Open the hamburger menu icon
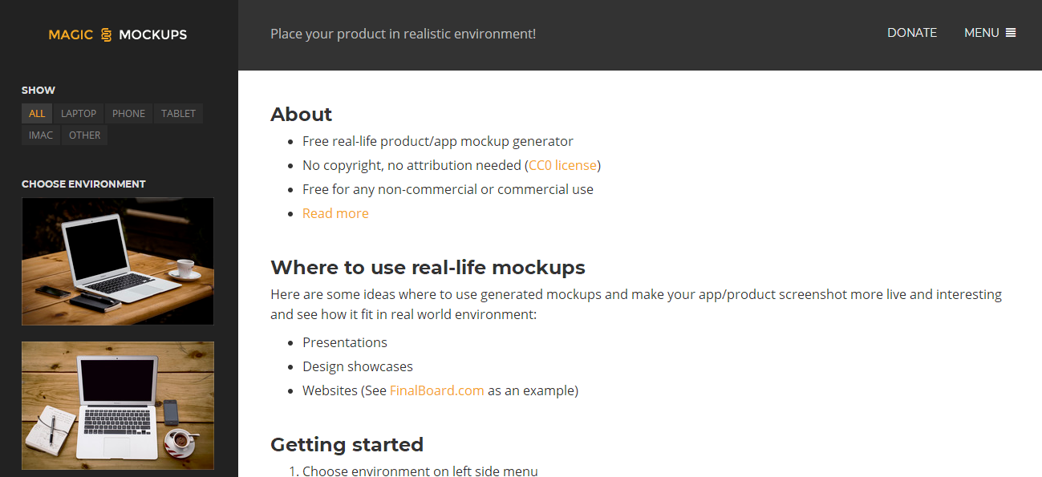1042x477 pixels. (1011, 33)
